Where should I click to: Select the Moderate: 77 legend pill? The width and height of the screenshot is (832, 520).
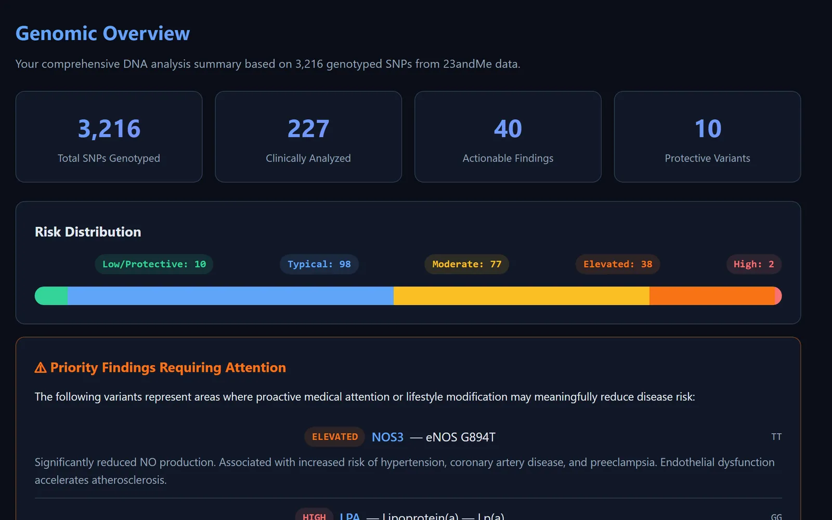467,264
